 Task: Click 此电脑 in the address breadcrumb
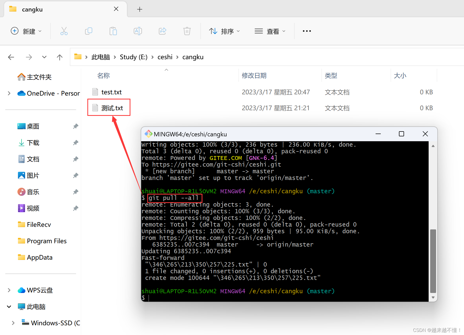(101, 57)
